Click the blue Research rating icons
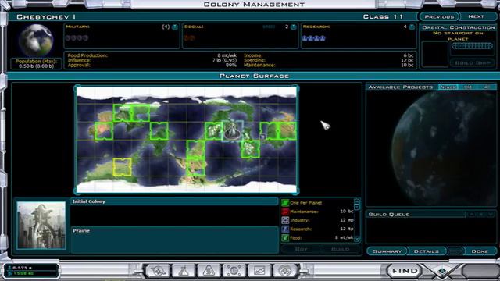Screen dimensions: 500x281 pyautogui.click(x=314, y=38)
